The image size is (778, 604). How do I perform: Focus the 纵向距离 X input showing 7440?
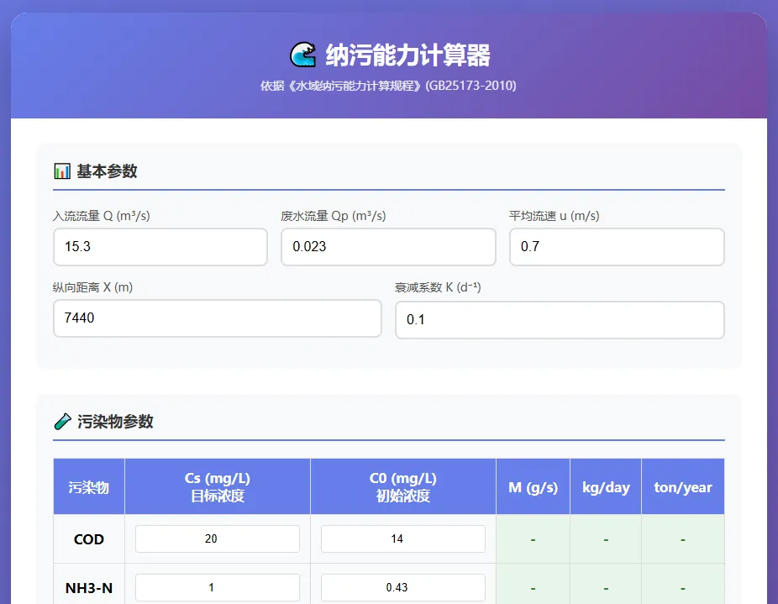(218, 318)
